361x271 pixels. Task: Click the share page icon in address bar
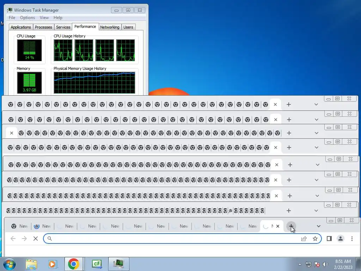pyautogui.click(x=304, y=239)
